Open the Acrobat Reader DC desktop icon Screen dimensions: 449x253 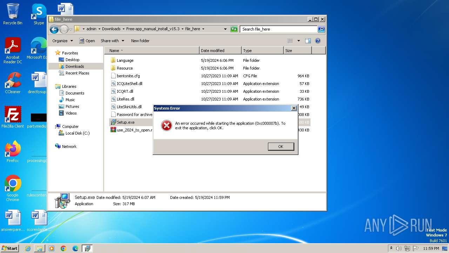point(13,51)
